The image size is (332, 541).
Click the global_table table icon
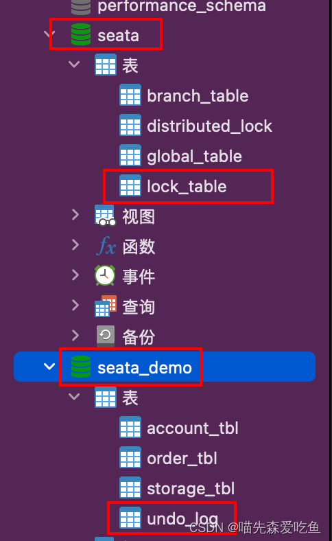point(130,156)
